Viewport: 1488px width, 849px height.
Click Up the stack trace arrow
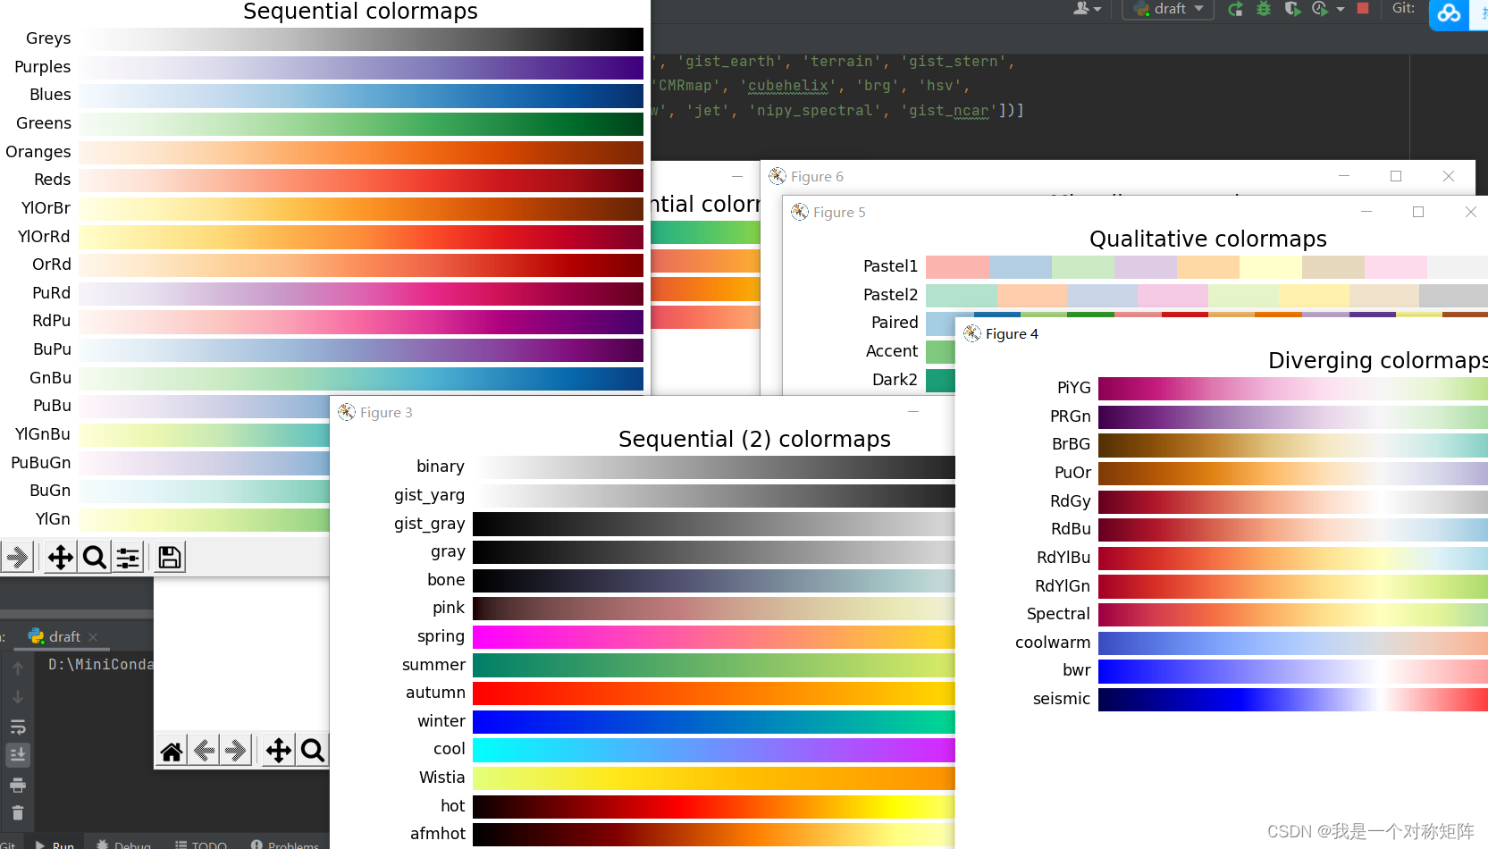(x=18, y=668)
